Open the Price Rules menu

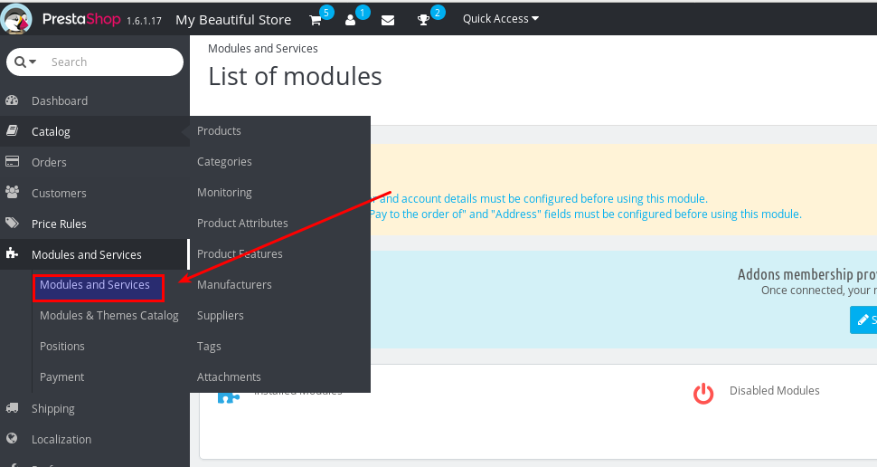(60, 224)
